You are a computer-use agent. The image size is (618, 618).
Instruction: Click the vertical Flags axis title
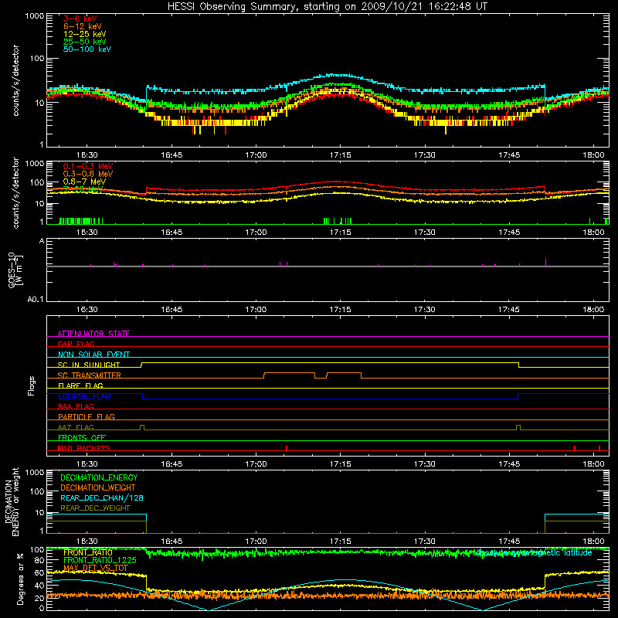tap(32, 385)
